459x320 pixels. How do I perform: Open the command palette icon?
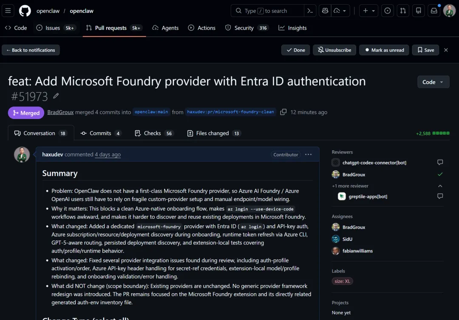[310, 11]
